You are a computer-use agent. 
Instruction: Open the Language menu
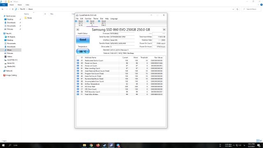coord(114,18)
